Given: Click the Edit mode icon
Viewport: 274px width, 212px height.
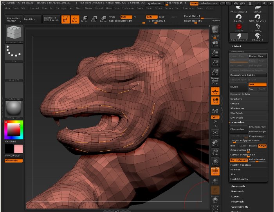Looking at the screenshot, I should (x=66, y=18).
